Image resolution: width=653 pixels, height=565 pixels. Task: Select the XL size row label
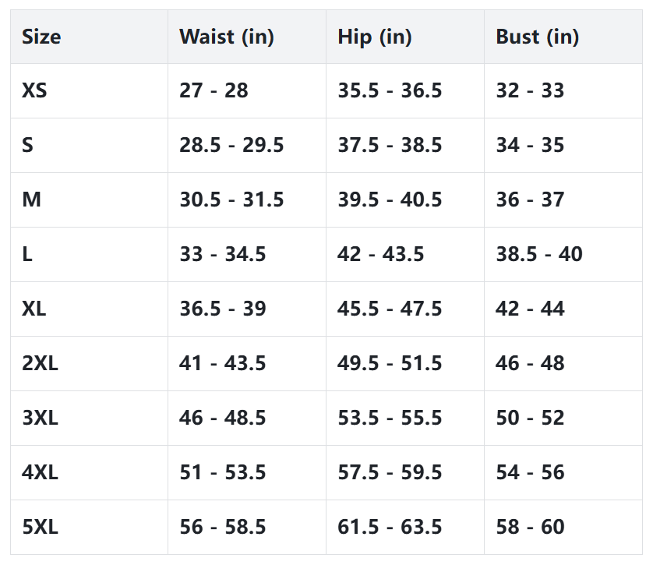[34, 309]
